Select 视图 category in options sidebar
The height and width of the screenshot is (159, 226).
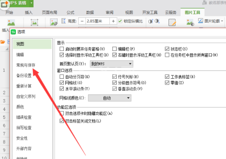click(x=32, y=44)
